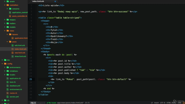This screenshot has height=104, width=185.
Task: Expand the assets folder chevron
Action: coord(5,1)
